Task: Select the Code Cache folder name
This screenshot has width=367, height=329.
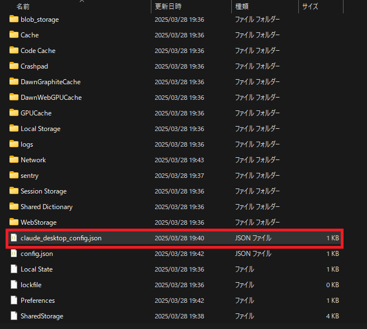Action: (38, 51)
